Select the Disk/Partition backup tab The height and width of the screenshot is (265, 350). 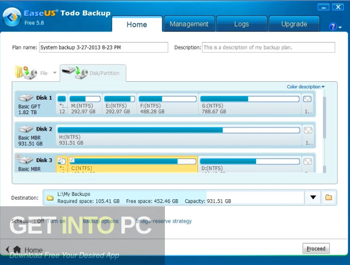click(x=93, y=73)
